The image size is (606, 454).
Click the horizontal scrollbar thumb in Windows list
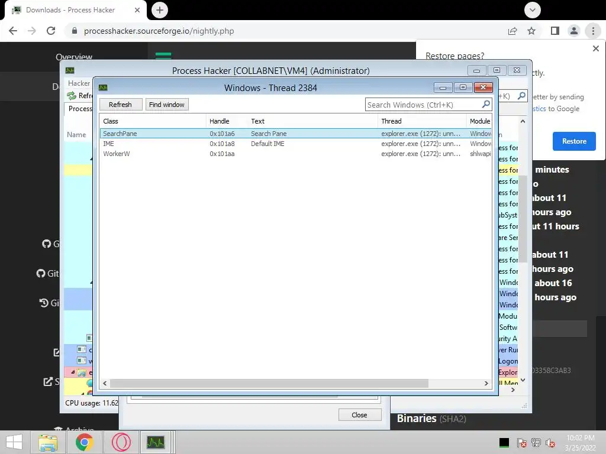[269, 383]
